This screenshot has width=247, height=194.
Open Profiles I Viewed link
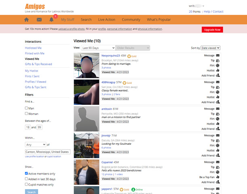point(36,82)
